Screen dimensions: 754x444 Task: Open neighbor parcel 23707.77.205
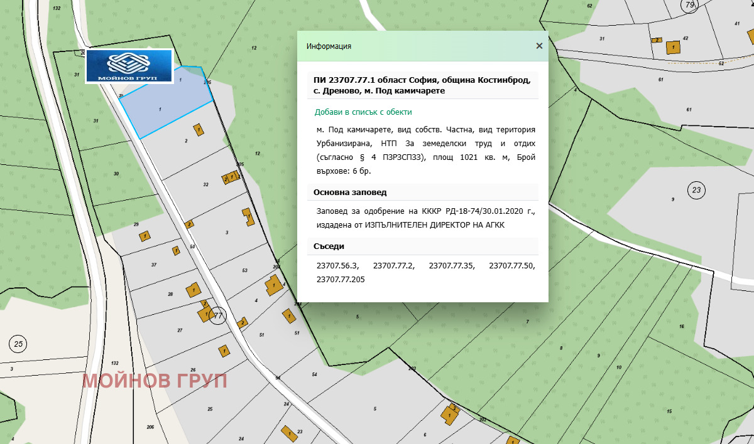[340, 278]
